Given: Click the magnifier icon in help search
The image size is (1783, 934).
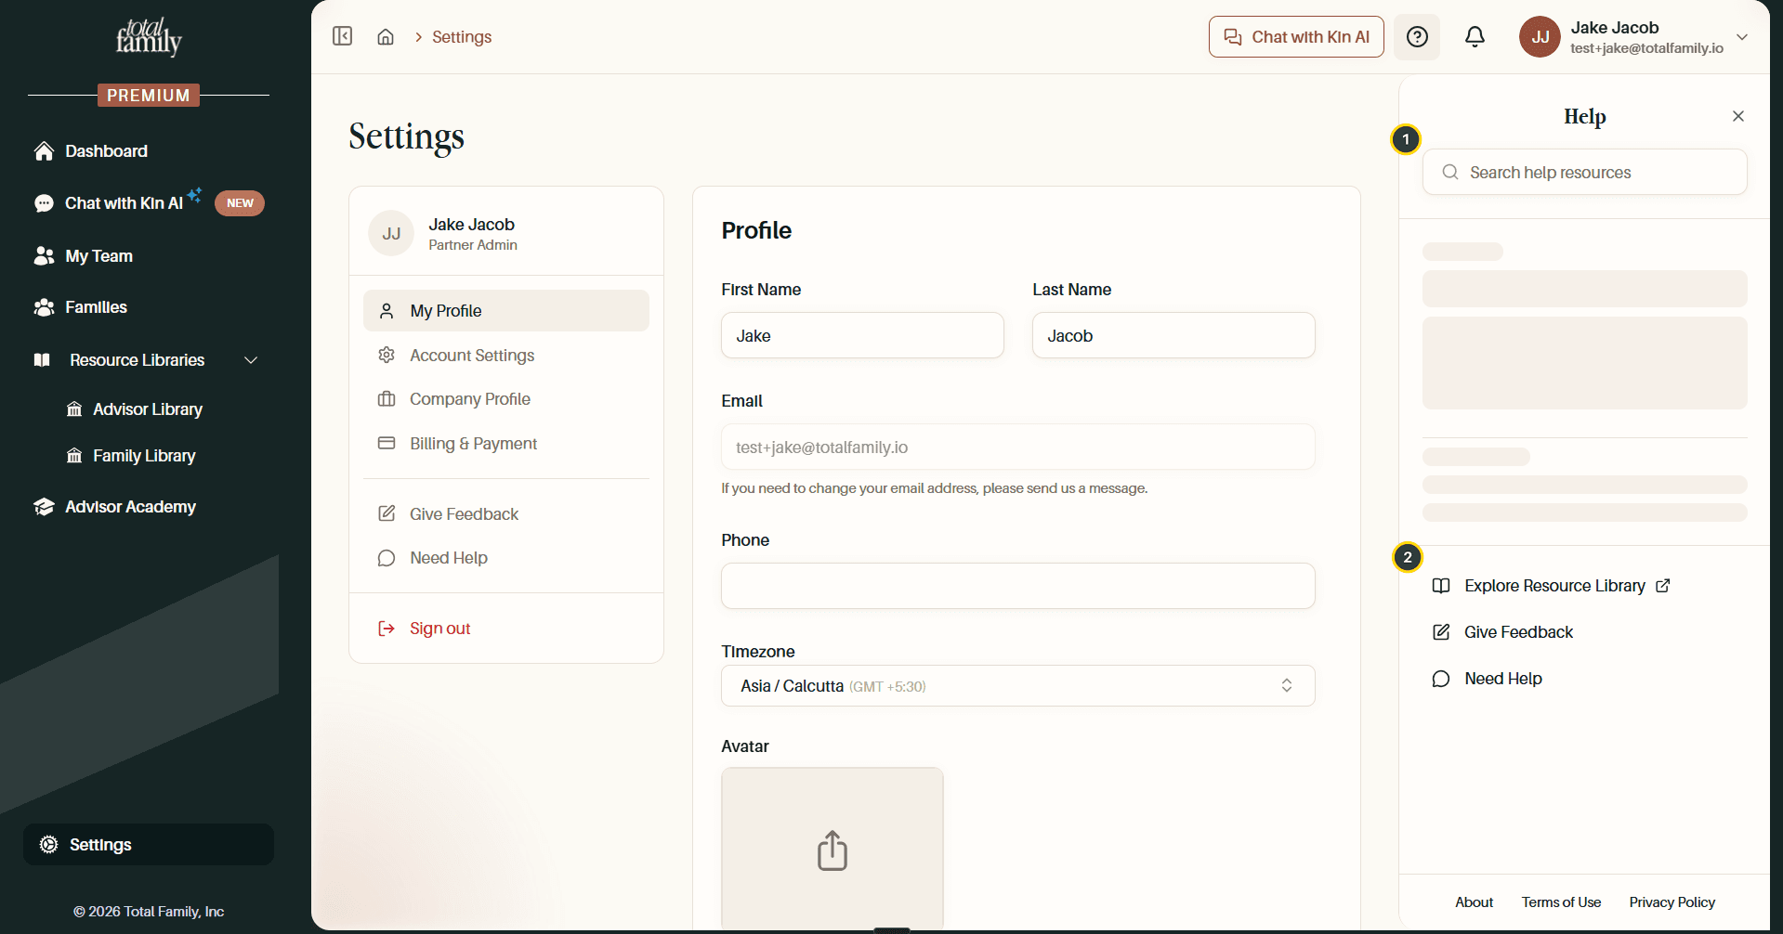Looking at the screenshot, I should 1450,172.
